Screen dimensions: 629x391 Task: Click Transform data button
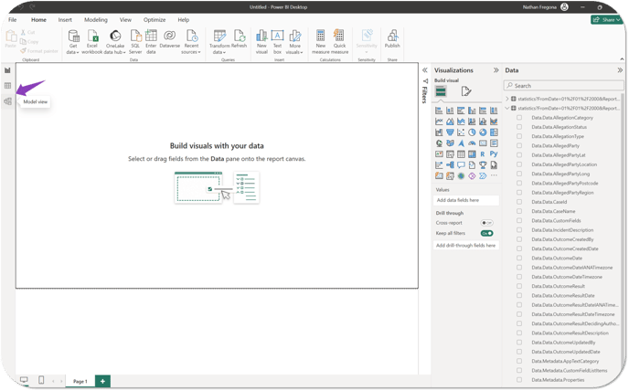pos(219,42)
